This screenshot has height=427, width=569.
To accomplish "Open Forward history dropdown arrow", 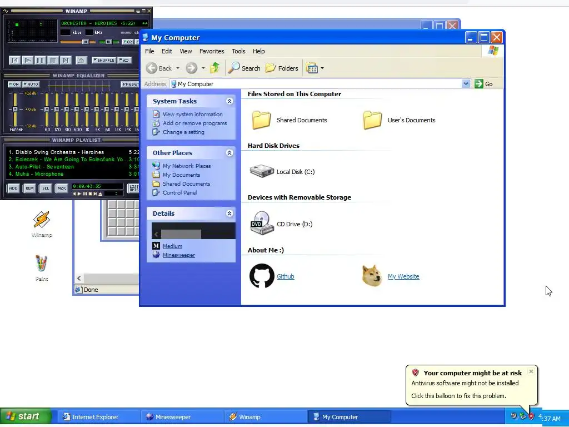I will coord(203,68).
